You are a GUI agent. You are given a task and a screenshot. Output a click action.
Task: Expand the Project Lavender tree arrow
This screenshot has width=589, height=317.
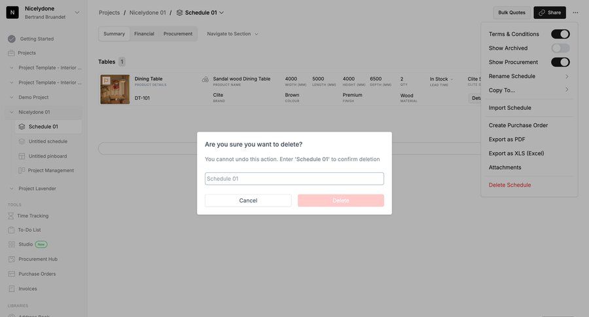tap(12, 189)
